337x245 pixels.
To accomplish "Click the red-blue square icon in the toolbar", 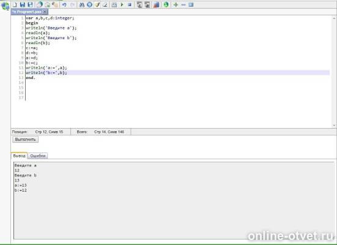I will (x=157, y=4).
